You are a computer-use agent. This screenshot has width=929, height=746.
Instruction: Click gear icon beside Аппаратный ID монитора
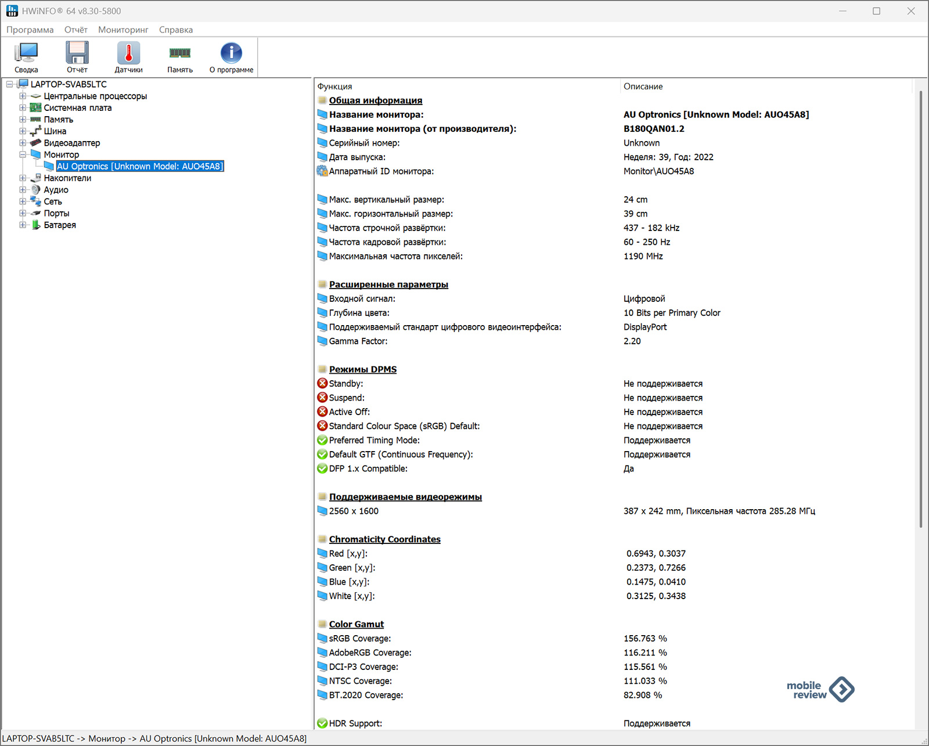click(x=322, y=171)
